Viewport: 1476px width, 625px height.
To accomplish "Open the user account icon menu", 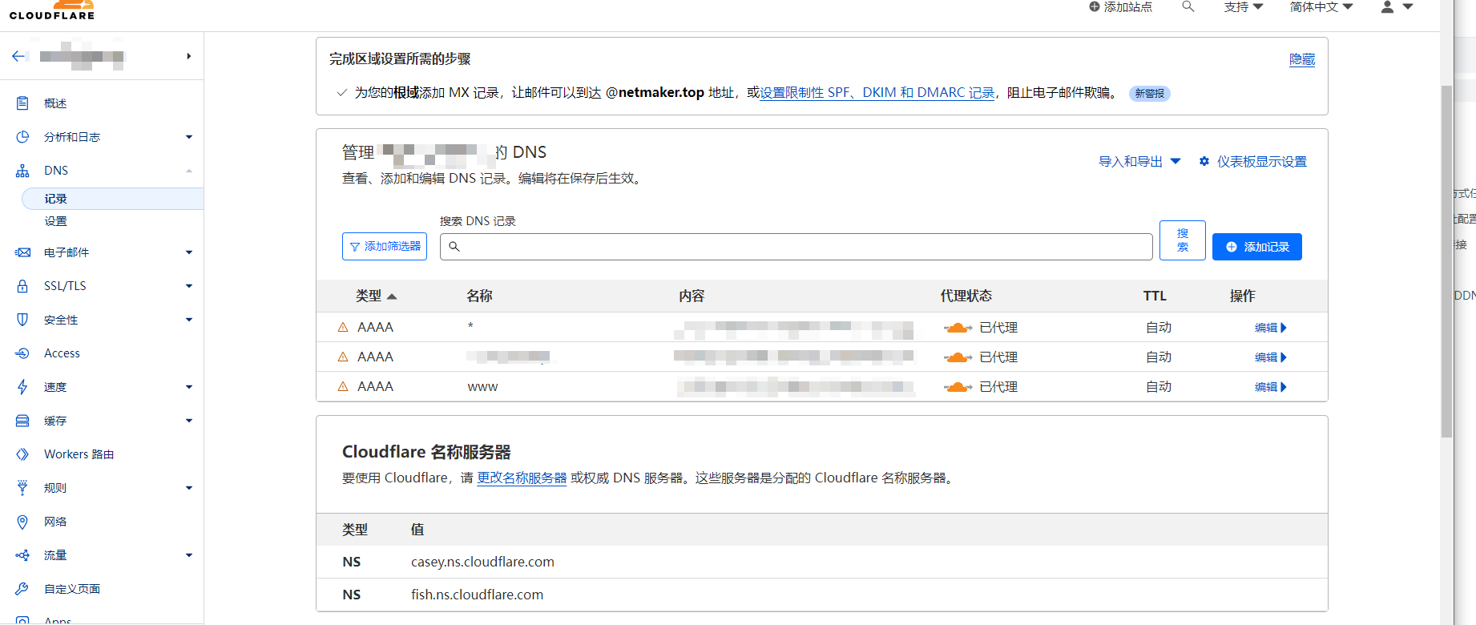I will point(1388,6).
